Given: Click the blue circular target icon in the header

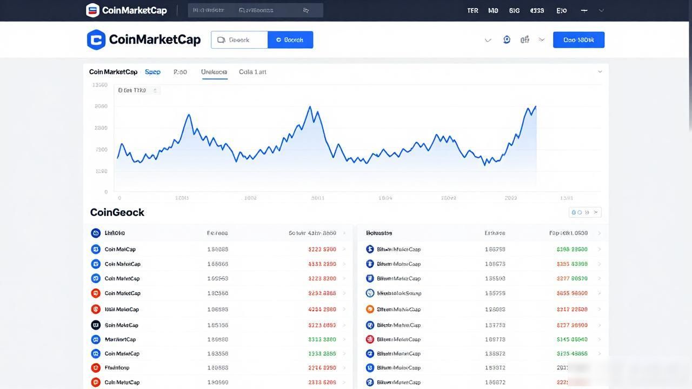Looking at the screenshot, I should coord(507,39).
